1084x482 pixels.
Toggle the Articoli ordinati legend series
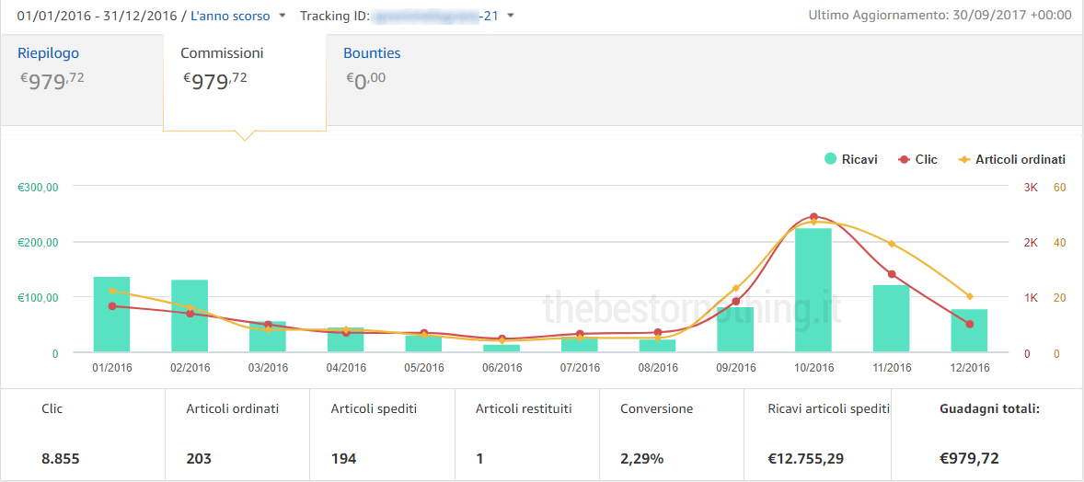point(1011,159)
